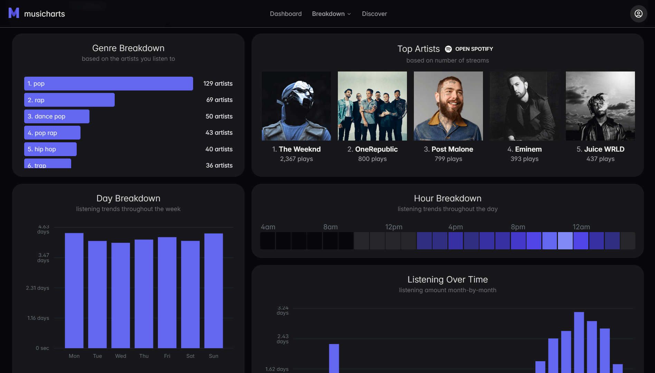Click the Eminem artist name
Screen dimensions: 655x373
click(x=528, y=149)
